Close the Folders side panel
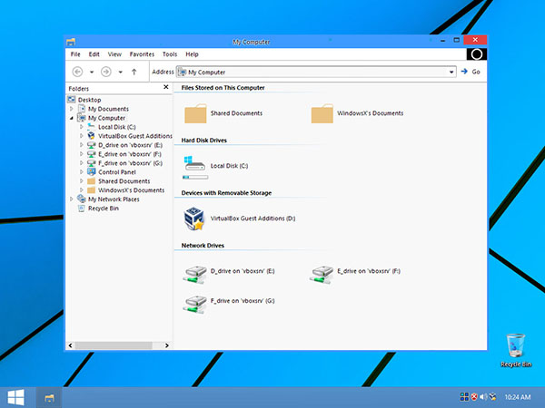 (166, 87)
